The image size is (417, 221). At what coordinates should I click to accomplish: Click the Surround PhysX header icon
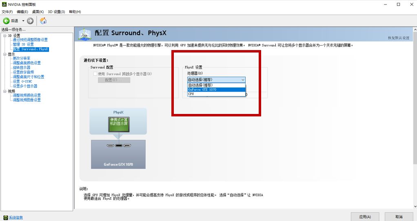[x=84, y=34]
